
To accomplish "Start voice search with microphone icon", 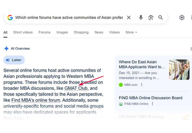I will pyautogui.click(x=141, y=18).
